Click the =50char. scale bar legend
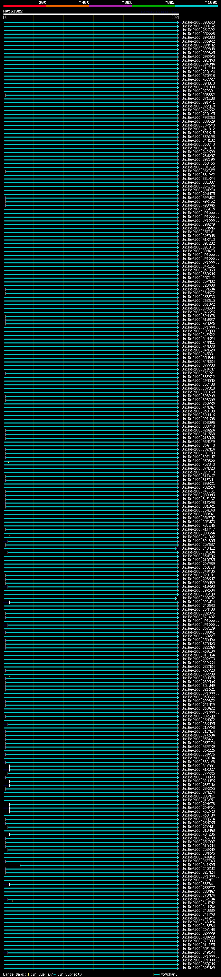The image size is (221, 977). [x=165, y=974]
